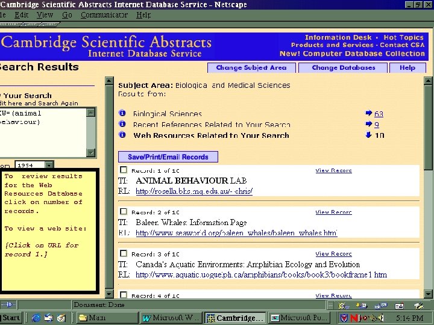Tick the checkbox for Record 2 of 10
The image size is (434, 325).
(x=124, y=211)
